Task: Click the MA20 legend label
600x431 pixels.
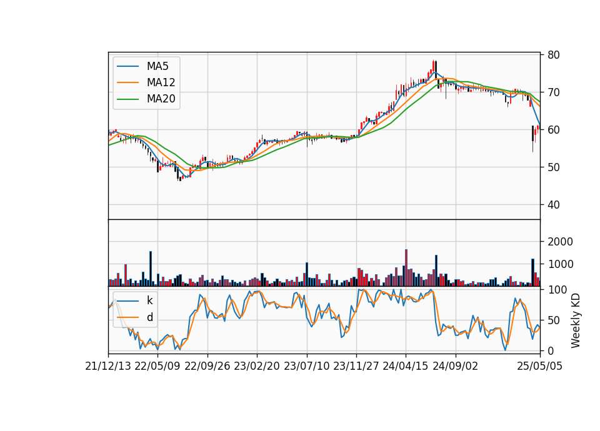Action: (161, 99)
